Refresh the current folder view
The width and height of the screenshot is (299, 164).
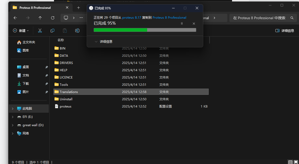pyautogui.click(x=53, y=18)
